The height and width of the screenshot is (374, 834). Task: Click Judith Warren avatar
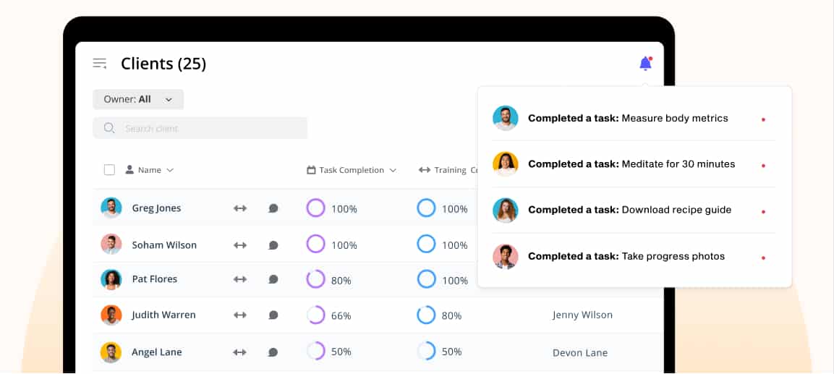click(111, 315)
